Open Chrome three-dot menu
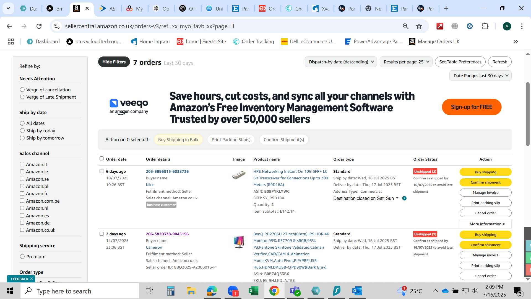Image resolution: width=531 pixels, height=299 pixels. [x=522, y=26]
